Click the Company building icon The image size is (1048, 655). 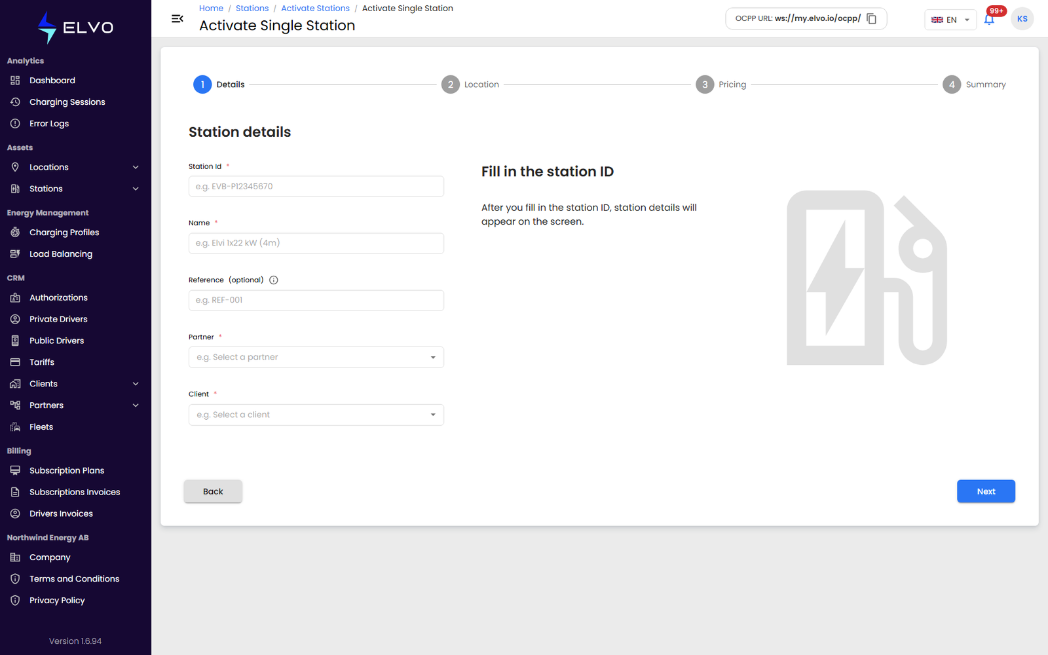pyautogui.click(x=15, y=557)
